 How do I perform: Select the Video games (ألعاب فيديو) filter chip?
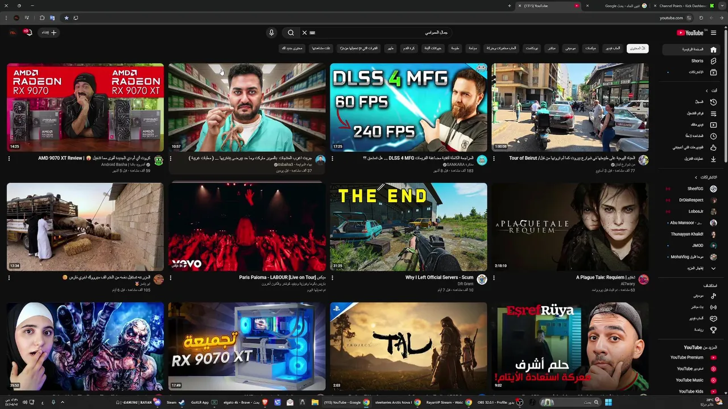coord(613,48)
